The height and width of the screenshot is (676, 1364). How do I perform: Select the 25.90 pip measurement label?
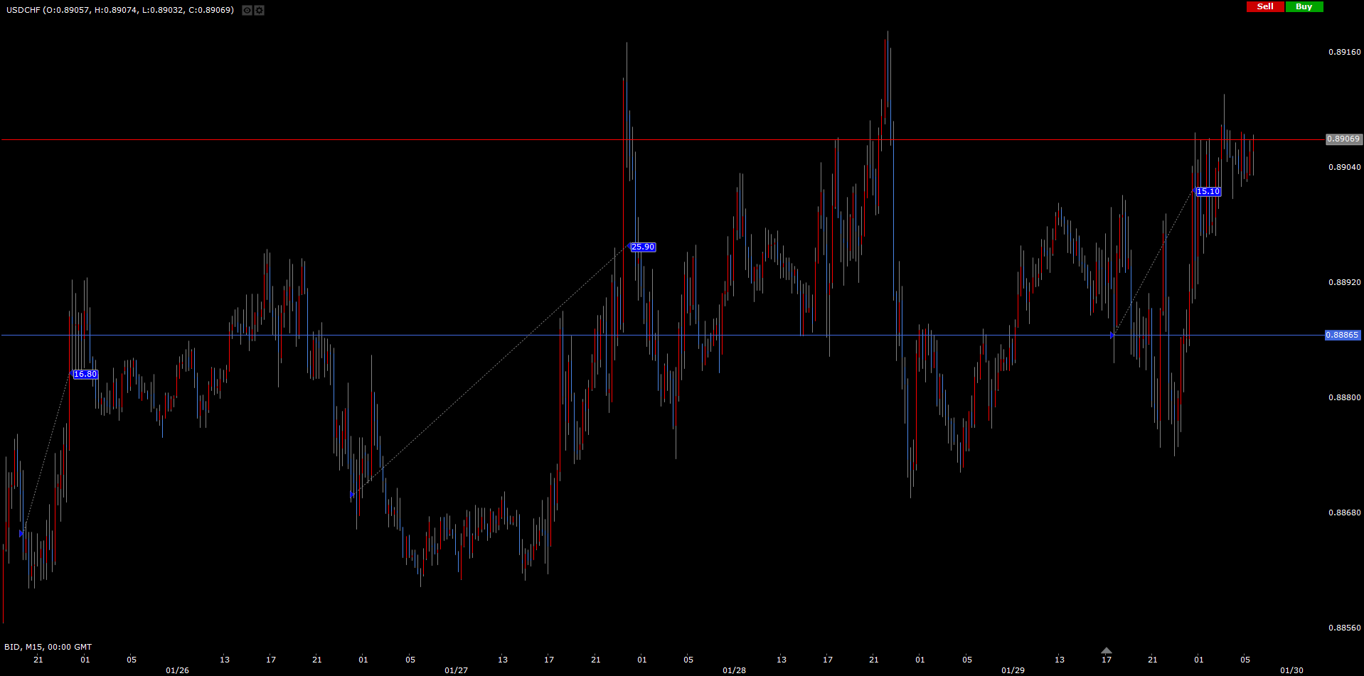coord(643,247)
